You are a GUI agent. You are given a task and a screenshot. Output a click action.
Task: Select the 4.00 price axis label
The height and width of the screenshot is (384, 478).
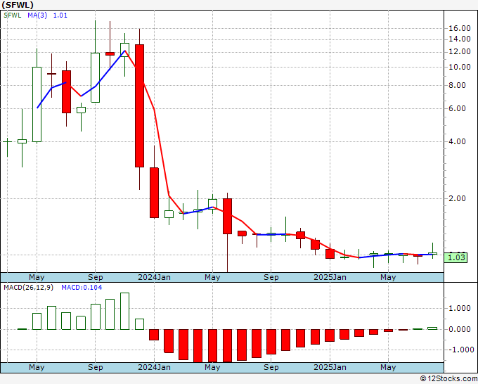(458, 141)
